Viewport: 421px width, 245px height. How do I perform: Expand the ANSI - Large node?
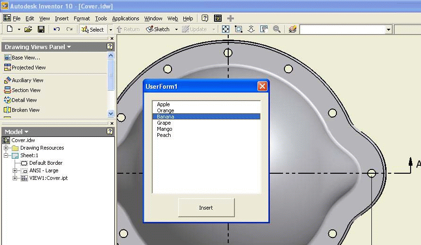coord(15,170)
